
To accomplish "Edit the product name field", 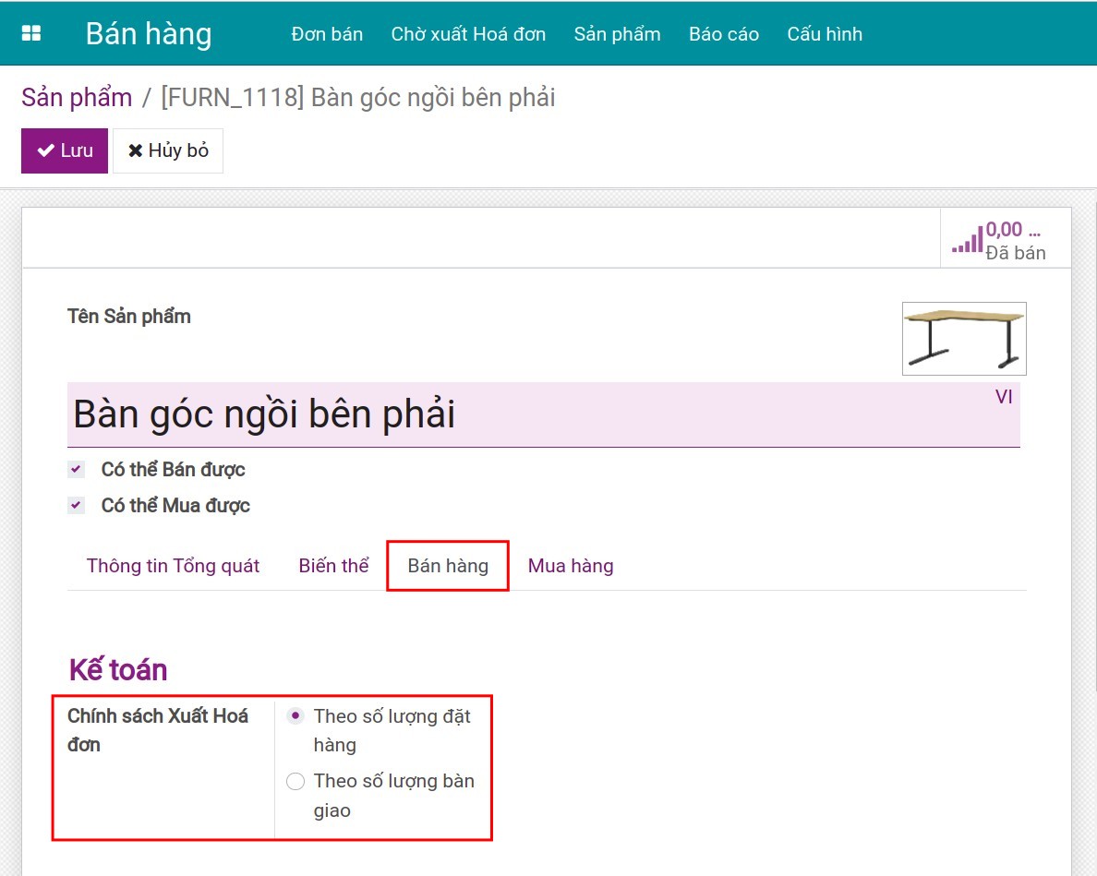I will [x=544, y=414].
